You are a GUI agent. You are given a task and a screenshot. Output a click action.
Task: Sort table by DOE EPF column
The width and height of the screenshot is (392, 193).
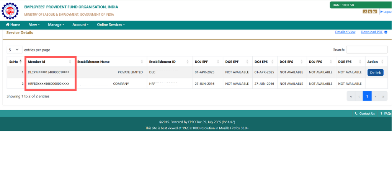pos(237,62)
